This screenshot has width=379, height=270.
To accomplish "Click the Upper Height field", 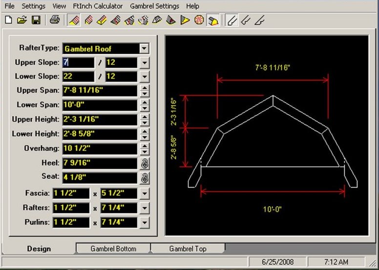I will (x=100, y=120).
